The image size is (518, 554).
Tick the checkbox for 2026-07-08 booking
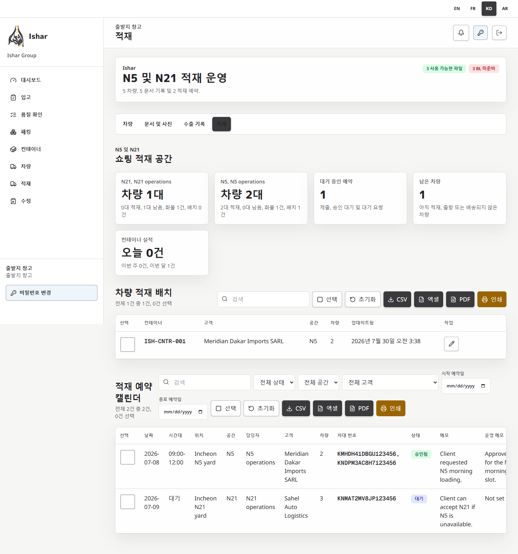tap(128, 457)
